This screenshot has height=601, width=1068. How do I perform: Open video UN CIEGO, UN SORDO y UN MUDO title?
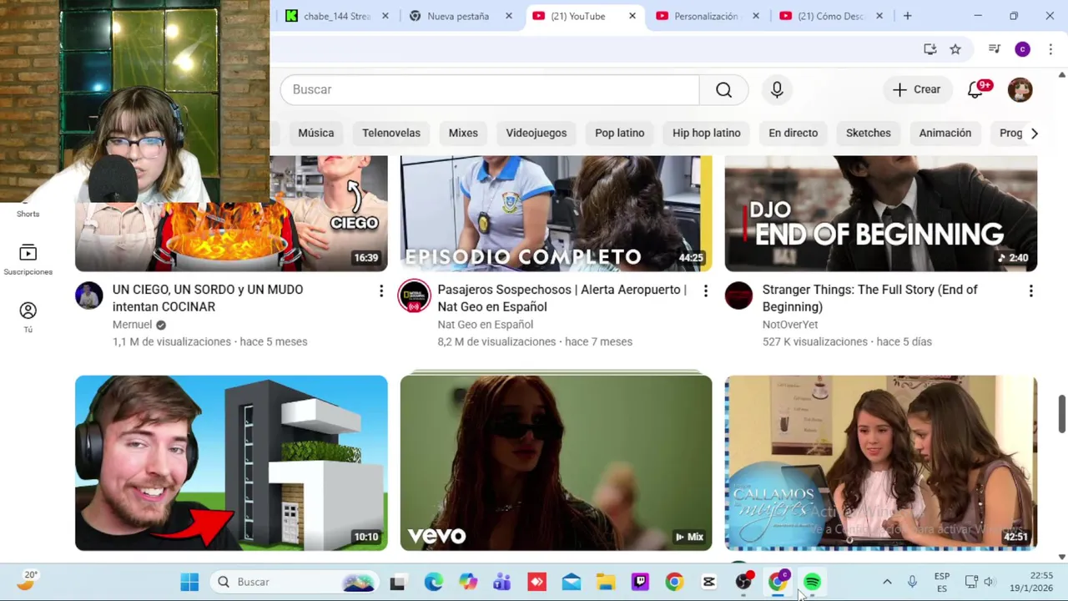[x=208, y=298]
